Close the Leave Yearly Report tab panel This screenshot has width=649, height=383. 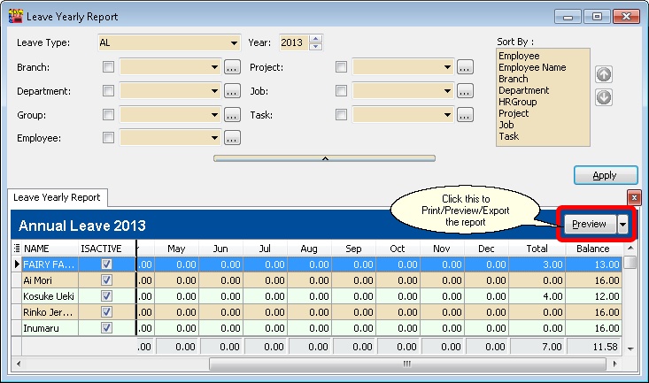click(x=634, y=198)
